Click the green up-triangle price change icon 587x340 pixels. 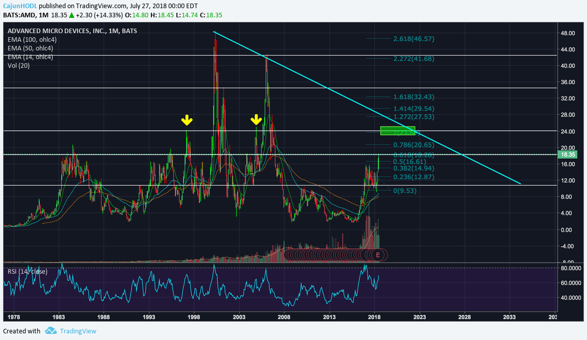pos(71,15)
